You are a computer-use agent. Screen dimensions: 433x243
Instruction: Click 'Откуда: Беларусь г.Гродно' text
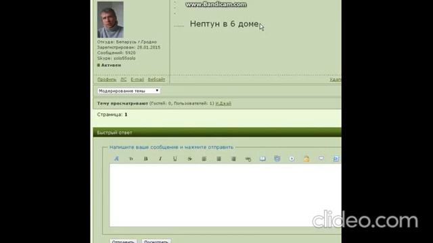click(127, 42)
